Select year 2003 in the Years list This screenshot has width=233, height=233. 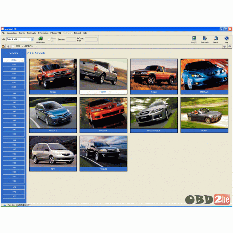(x=14, y=73)
